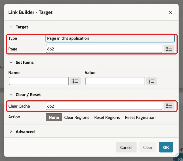Click into the Clear Cache field

point(104,106)
